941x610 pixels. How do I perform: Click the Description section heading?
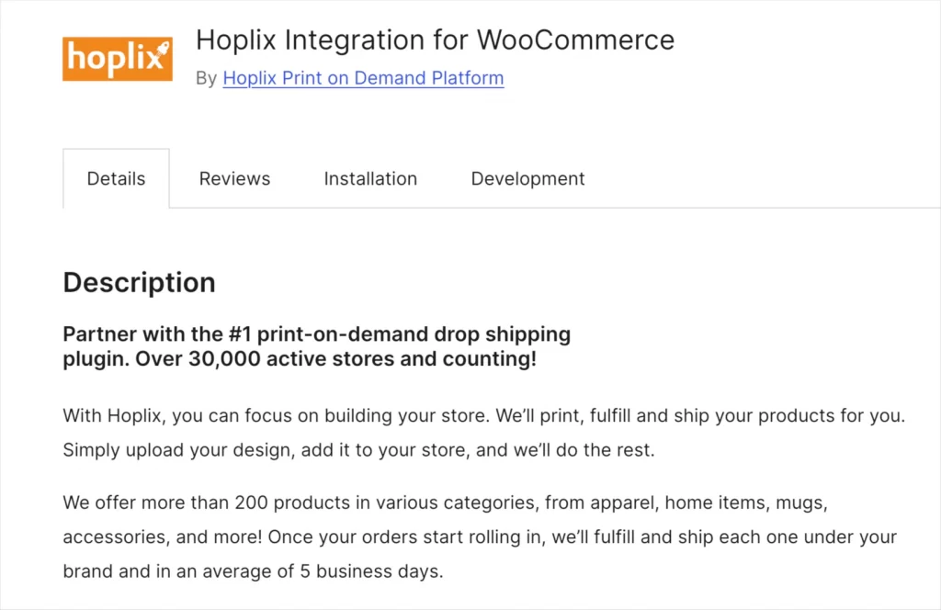click(139, 282)
